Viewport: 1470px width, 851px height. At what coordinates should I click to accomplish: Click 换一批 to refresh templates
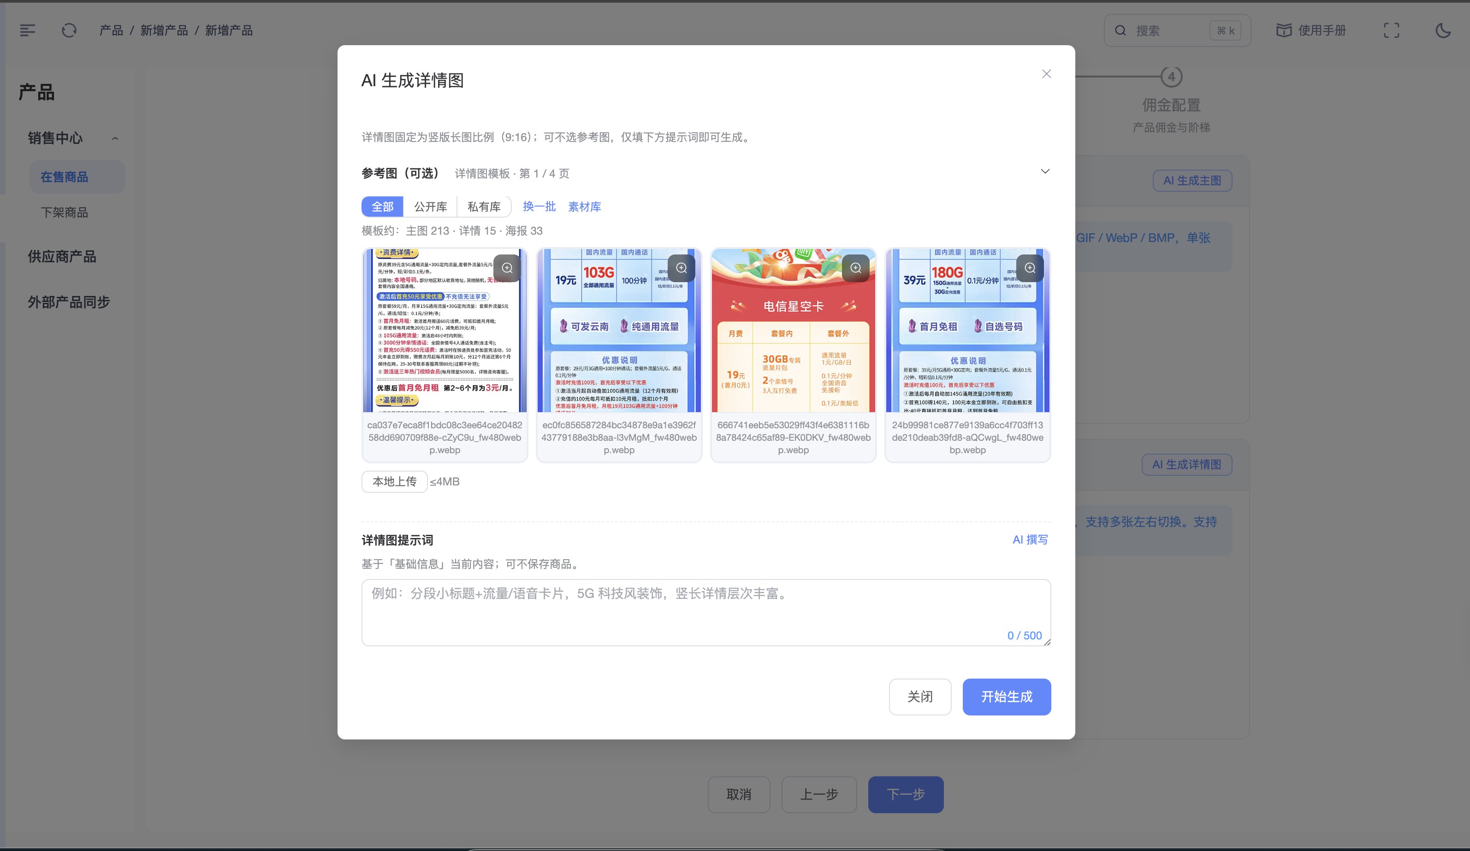coord(539,207)
